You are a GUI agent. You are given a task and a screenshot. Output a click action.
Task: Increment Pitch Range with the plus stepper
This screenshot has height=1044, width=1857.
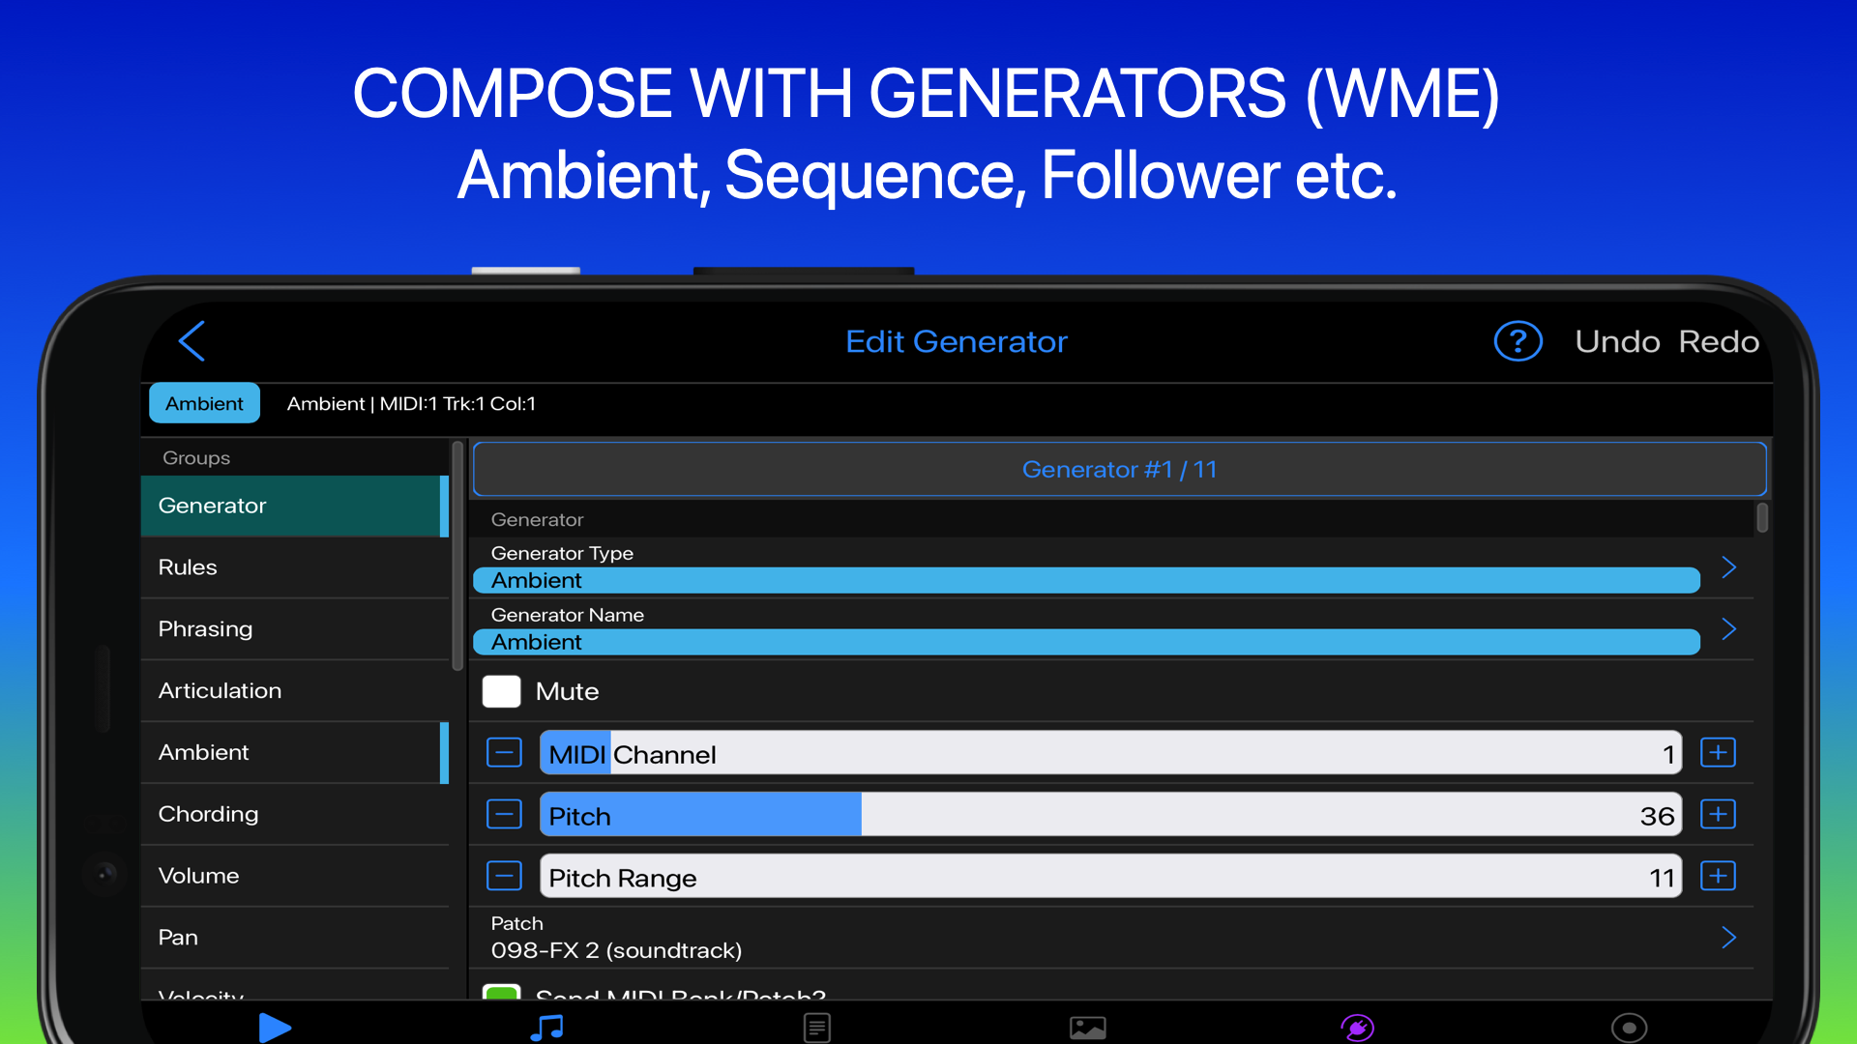click(x=1719, y=876)
